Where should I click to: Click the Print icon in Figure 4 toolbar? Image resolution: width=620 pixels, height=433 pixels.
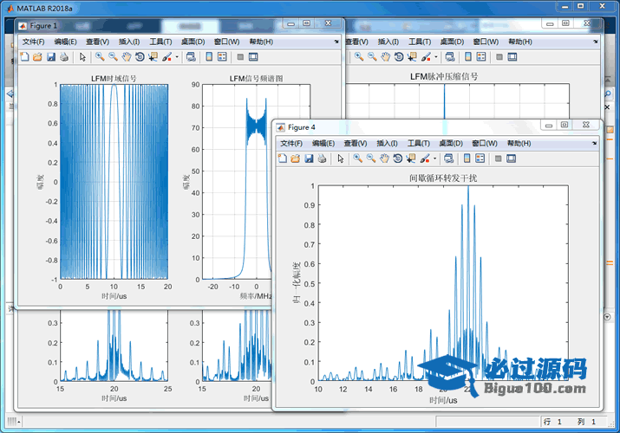322,158
